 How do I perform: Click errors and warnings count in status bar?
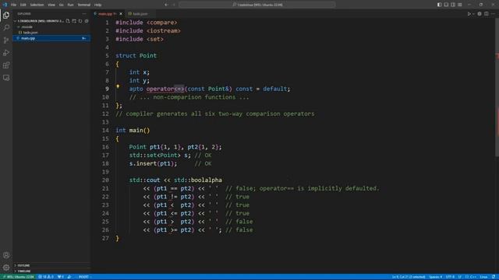46,277
